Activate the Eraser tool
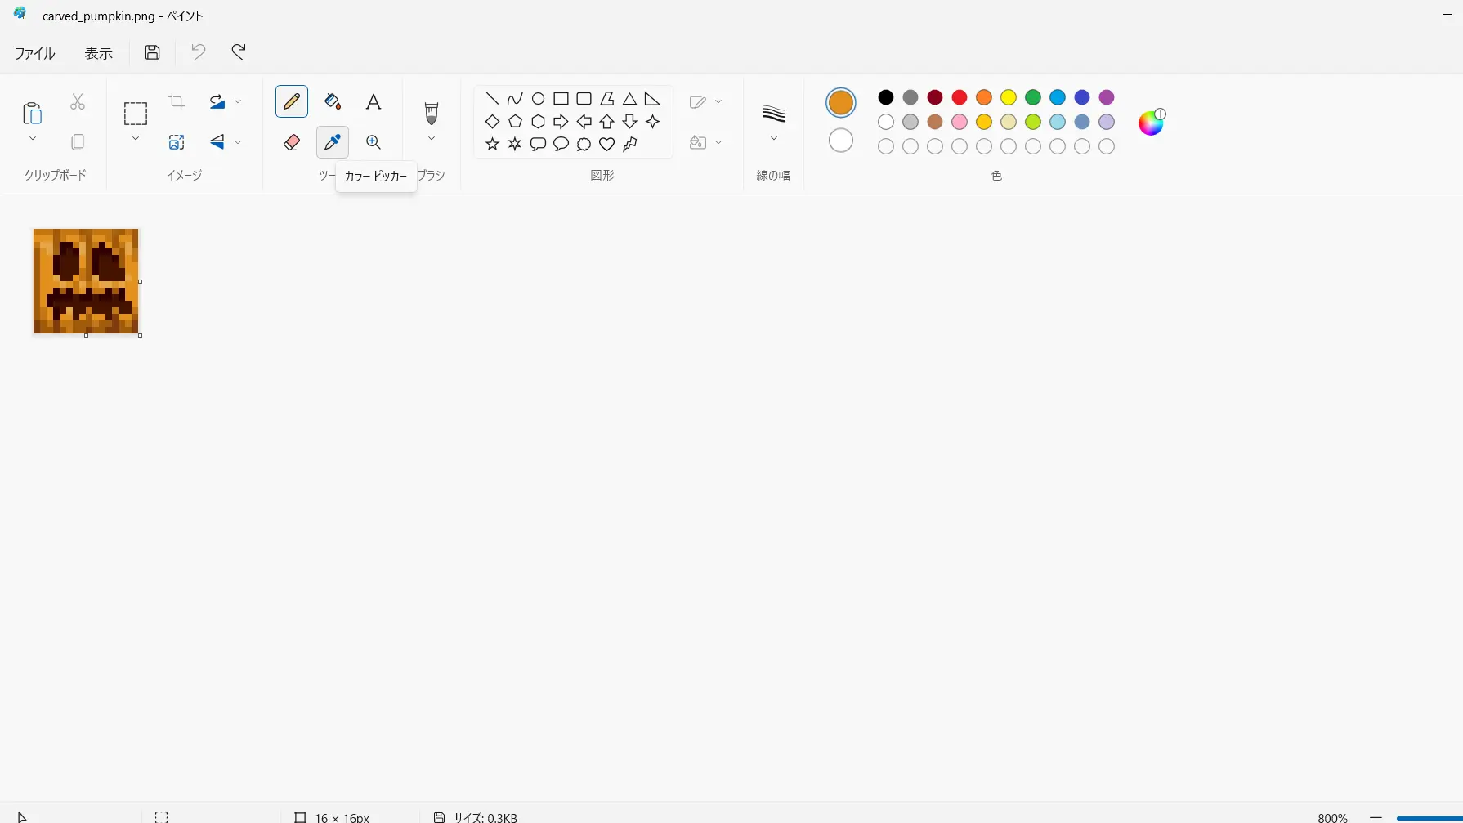The image size is (1463, 823). 292,142
